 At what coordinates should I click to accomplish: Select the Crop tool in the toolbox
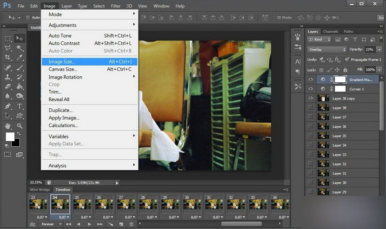click(x=8, y=58)
